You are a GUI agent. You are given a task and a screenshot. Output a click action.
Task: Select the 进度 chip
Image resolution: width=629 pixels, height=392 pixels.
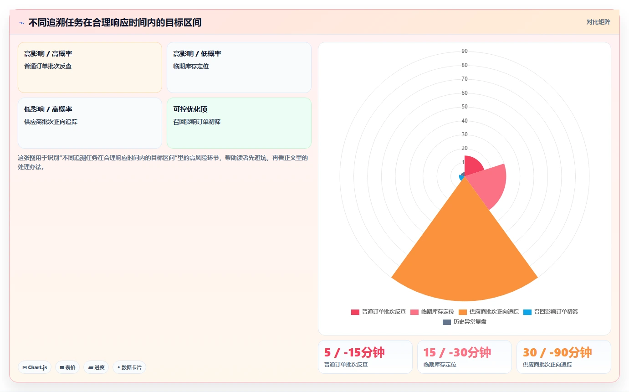coord(96,367)
